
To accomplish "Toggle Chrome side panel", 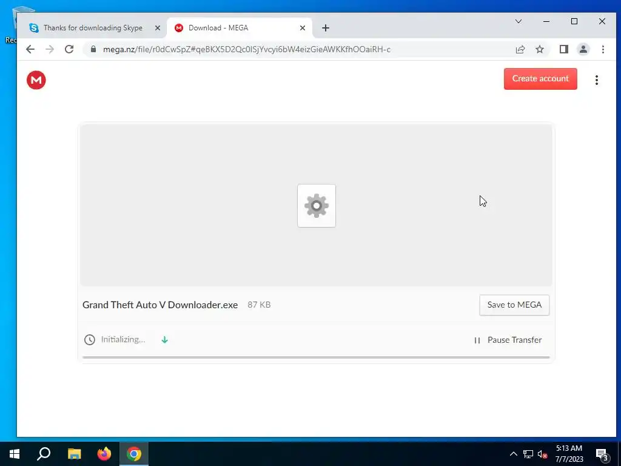I will (x=564, y=49).
